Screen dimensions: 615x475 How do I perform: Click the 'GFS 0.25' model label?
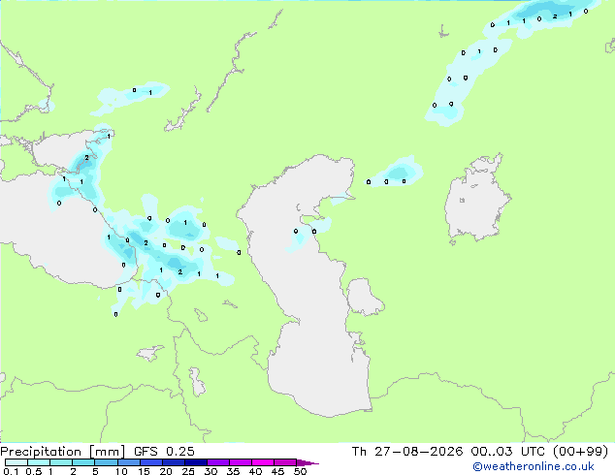[164, 452]
